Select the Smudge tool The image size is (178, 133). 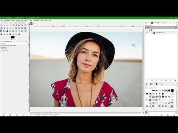[16, 34]
